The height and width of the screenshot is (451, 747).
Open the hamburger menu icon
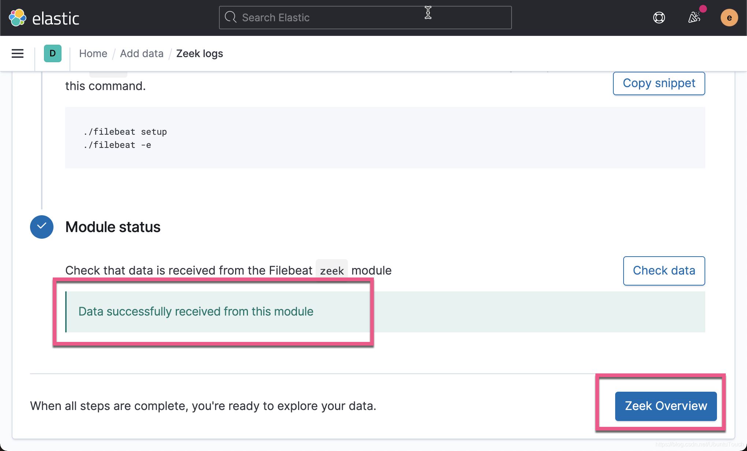coord(18,53)
